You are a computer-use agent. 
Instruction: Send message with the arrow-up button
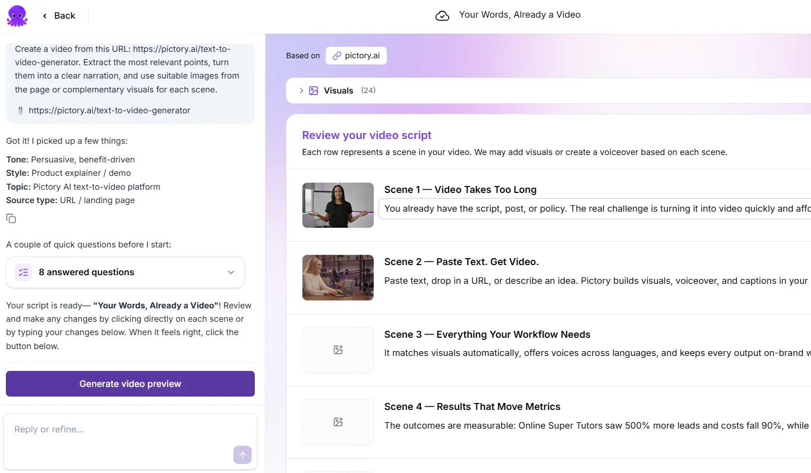[242, 455]
